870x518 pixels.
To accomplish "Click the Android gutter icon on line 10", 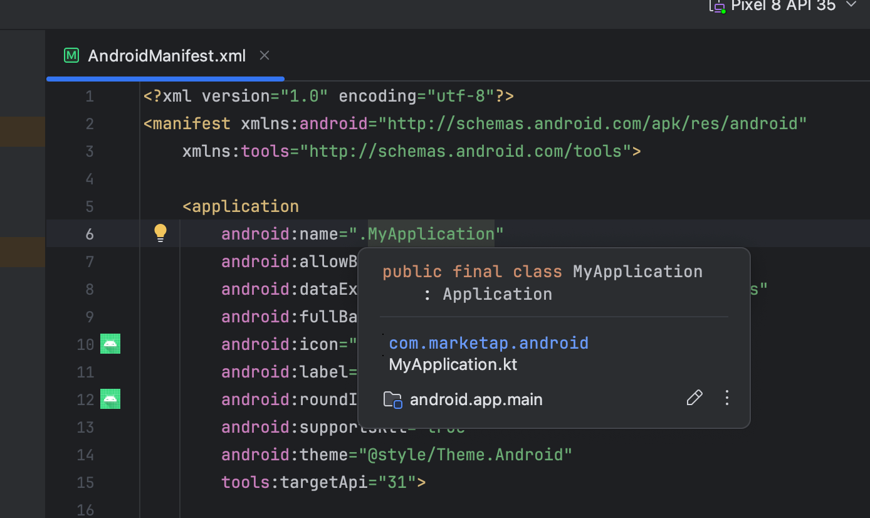I will pos(110,344).
